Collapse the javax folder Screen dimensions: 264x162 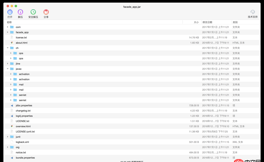(8, 69)
